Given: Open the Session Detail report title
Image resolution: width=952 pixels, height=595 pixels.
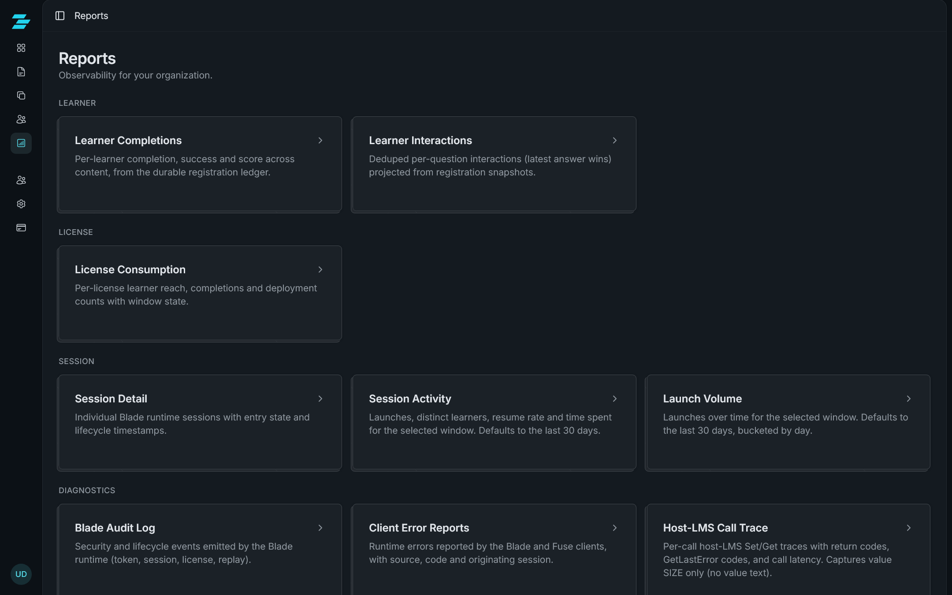Looking at the screenshot, I should (x=111, y=399).
